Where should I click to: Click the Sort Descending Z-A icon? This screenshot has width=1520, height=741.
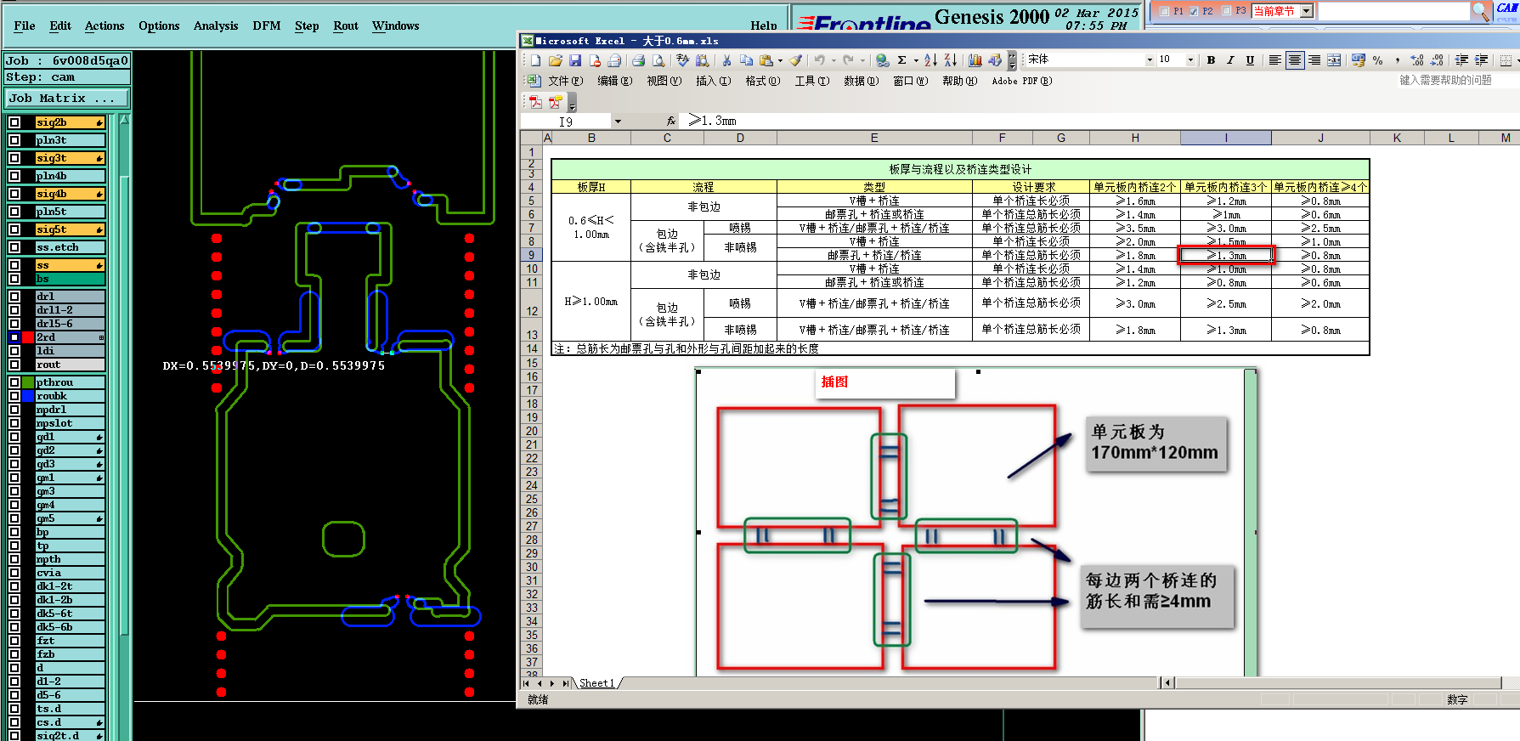[951, 60]
